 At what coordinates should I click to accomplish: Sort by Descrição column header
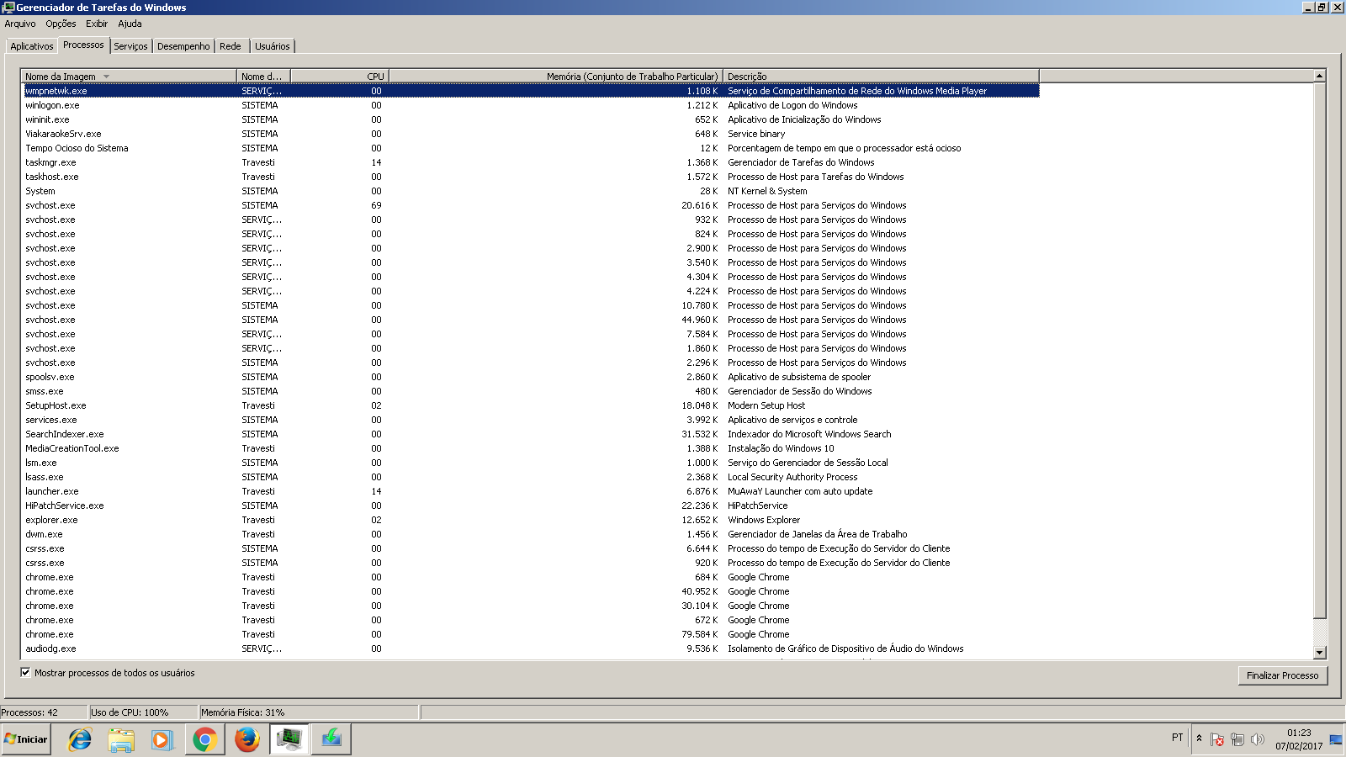[881, 76]
